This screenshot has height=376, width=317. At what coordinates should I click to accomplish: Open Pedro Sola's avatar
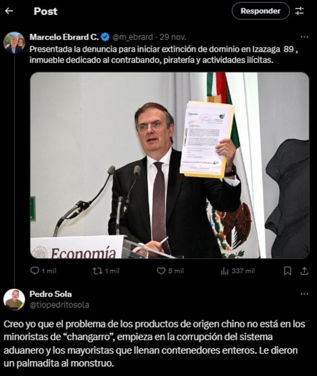coord(14,299)
